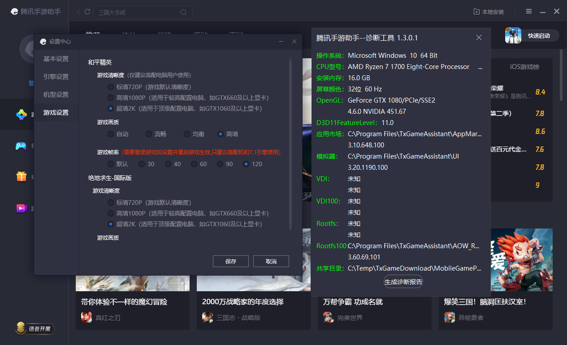The image size is (567, 345).
Task: Set 游戏画质 to 均衡
Action: click(x=187, y=134)
